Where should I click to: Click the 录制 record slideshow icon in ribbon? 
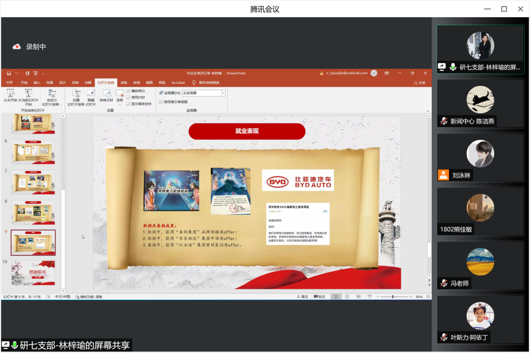click(x=120, y=94)
